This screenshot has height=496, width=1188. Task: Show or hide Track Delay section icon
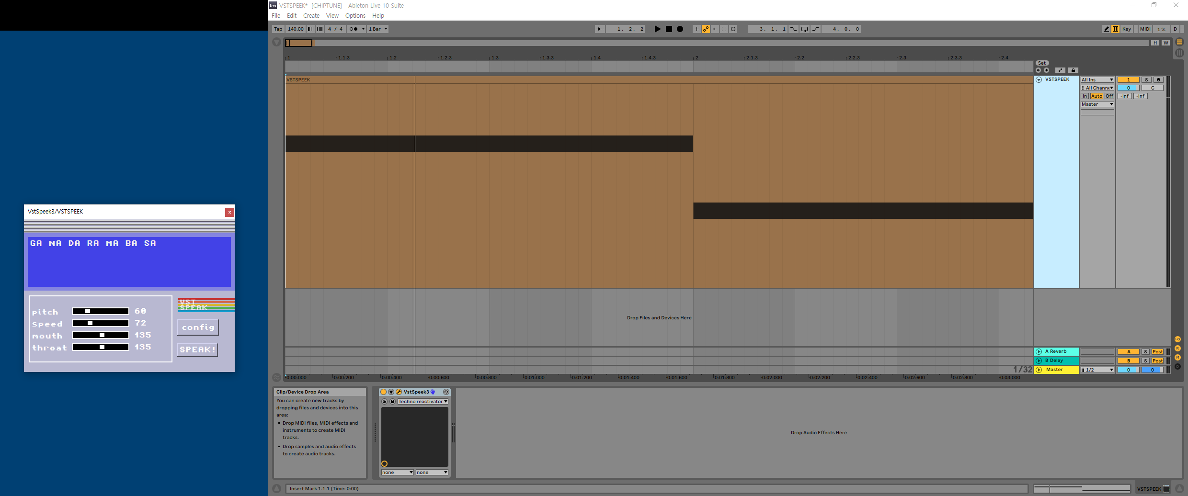point(1178,367)
